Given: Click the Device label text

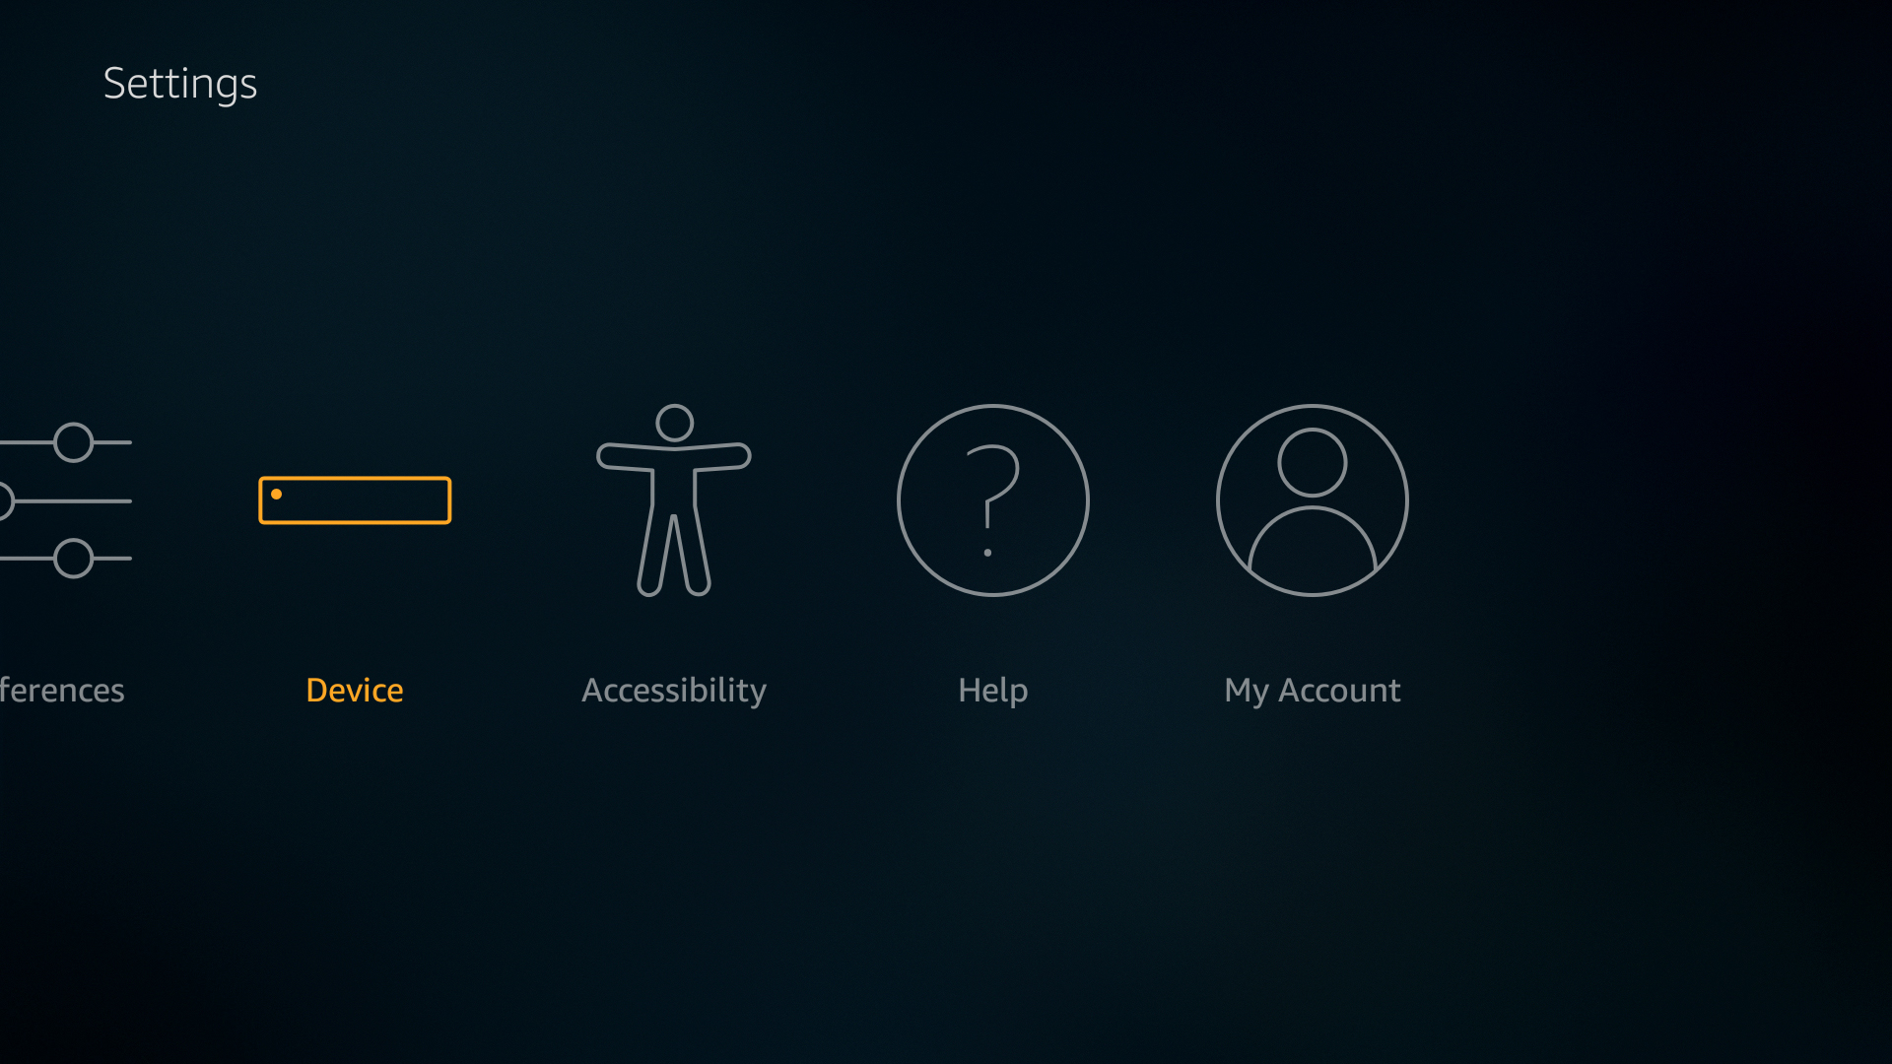Looking at the screenshot, I should coord(355,690).
